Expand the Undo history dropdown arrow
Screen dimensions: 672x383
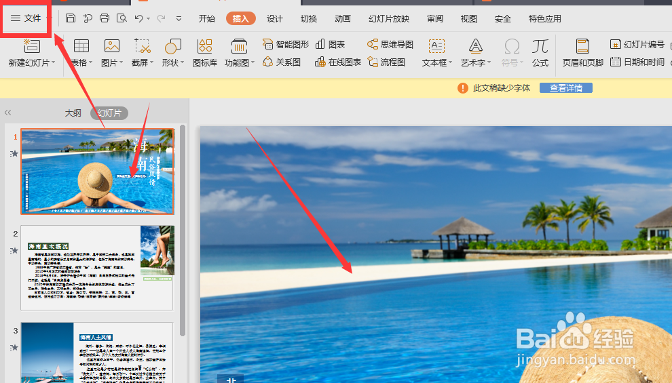click(148, 18)
